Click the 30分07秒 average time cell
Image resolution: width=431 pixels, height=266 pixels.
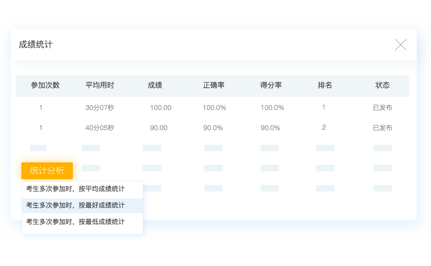pos(100,108)
